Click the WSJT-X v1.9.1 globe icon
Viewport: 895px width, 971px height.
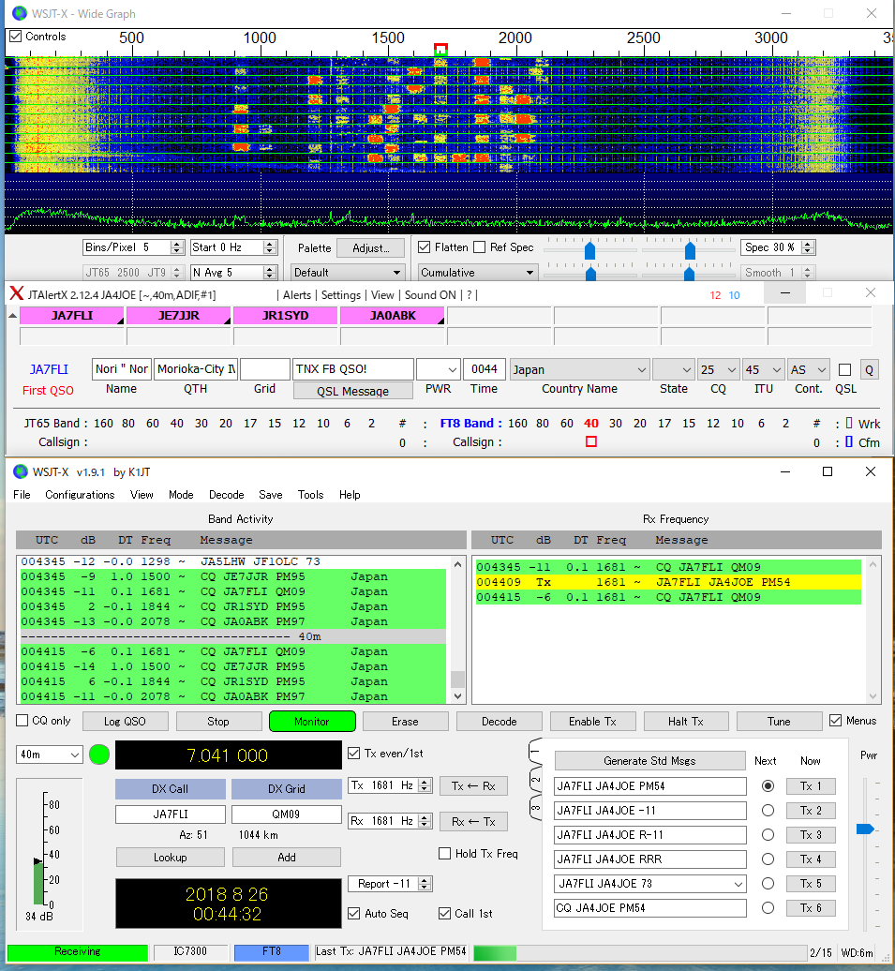[x=21, y=471]
